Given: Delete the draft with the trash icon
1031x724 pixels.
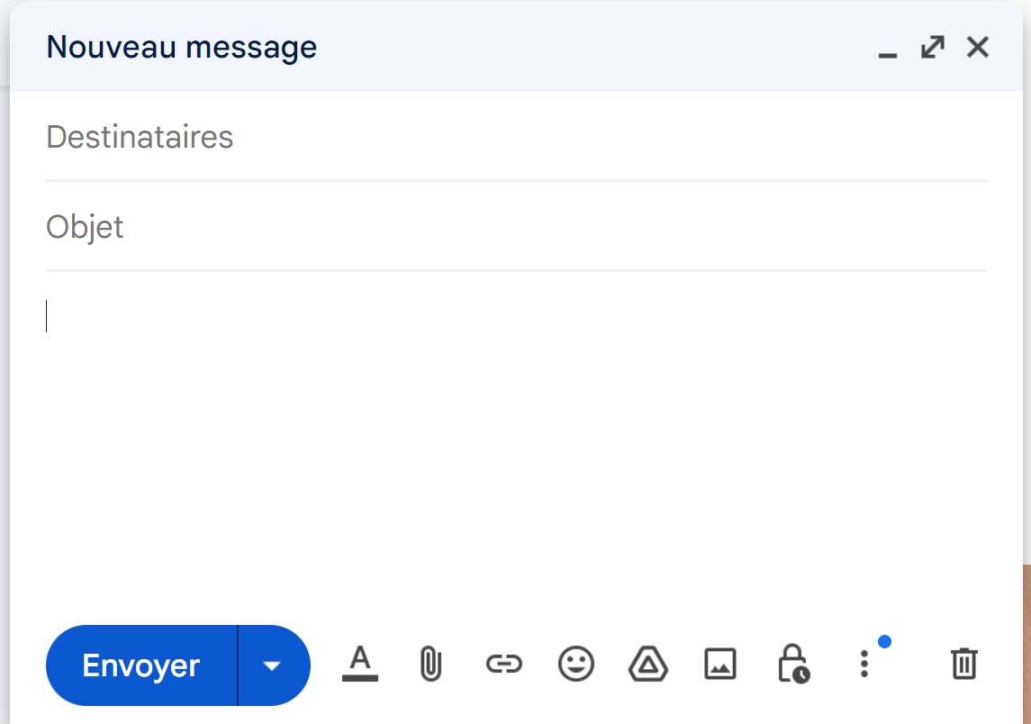Looking at the screenshot, I should [x=963, y=664].
